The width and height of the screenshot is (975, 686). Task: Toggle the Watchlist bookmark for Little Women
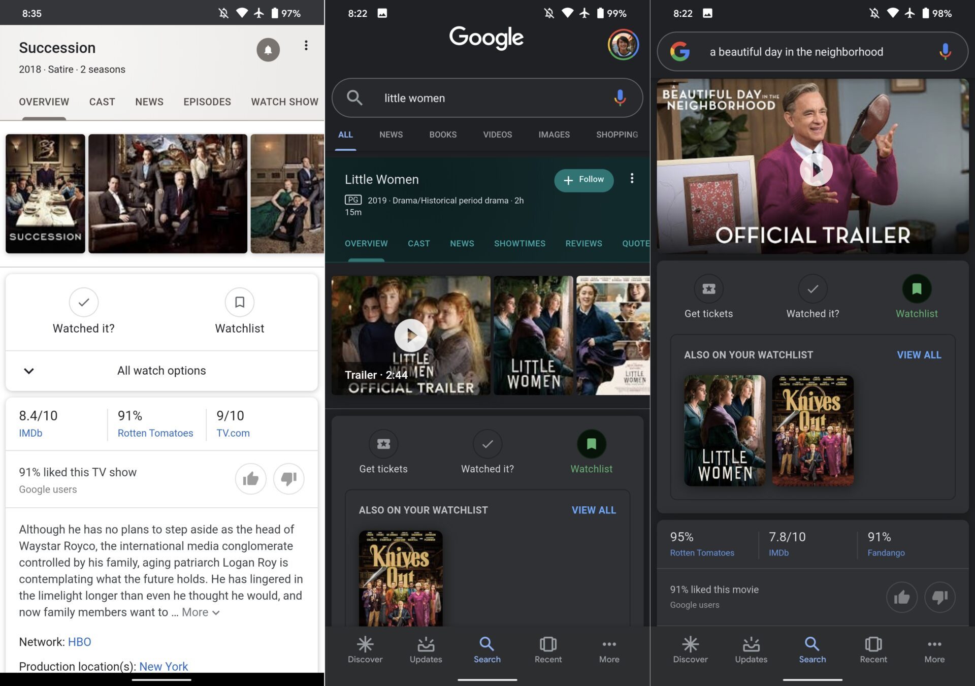591,444
